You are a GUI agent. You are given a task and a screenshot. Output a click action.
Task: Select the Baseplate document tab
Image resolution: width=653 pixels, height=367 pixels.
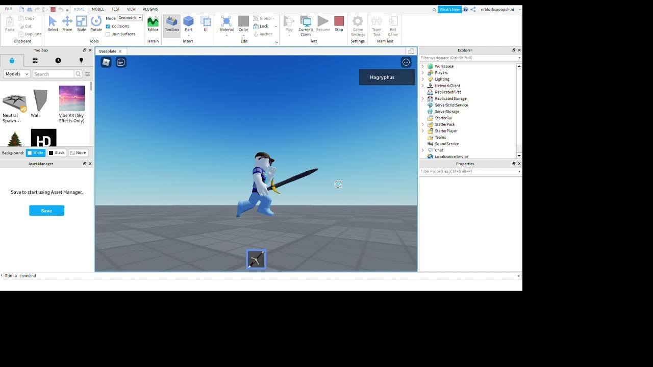110,51
